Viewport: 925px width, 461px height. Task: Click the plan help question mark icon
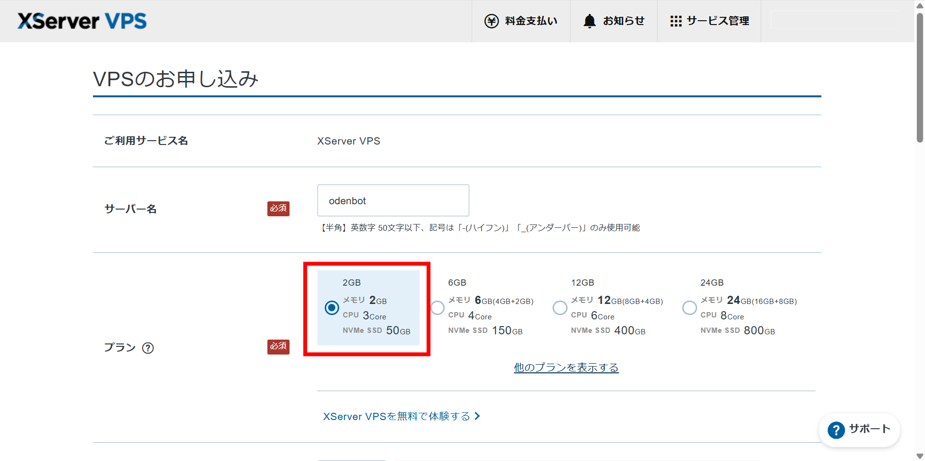click(148, 348)
